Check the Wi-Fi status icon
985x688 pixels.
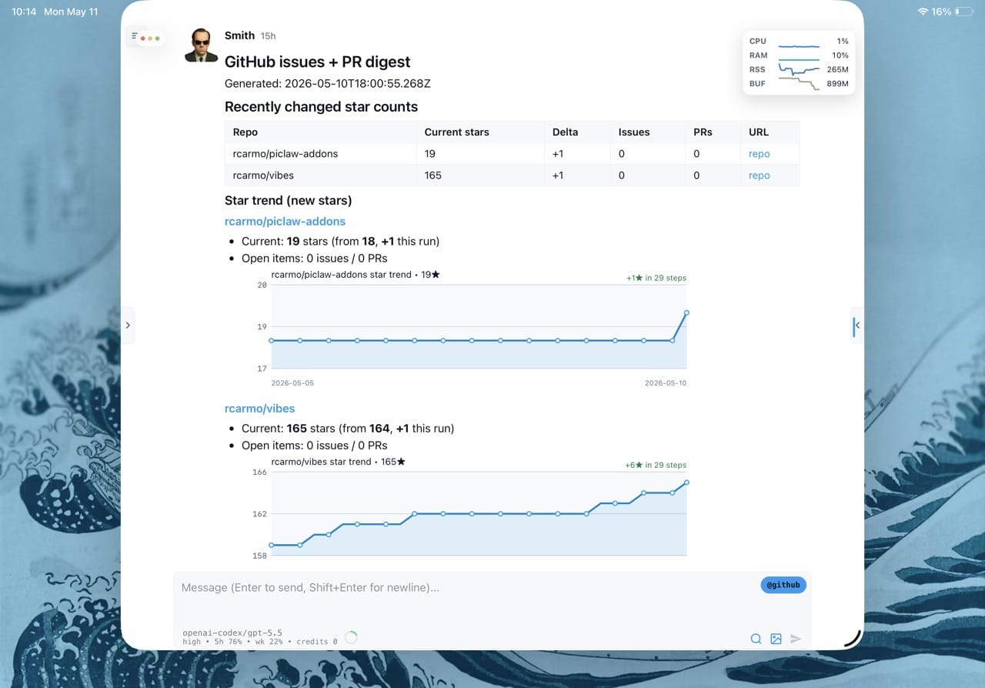click(x=923, y=12)
